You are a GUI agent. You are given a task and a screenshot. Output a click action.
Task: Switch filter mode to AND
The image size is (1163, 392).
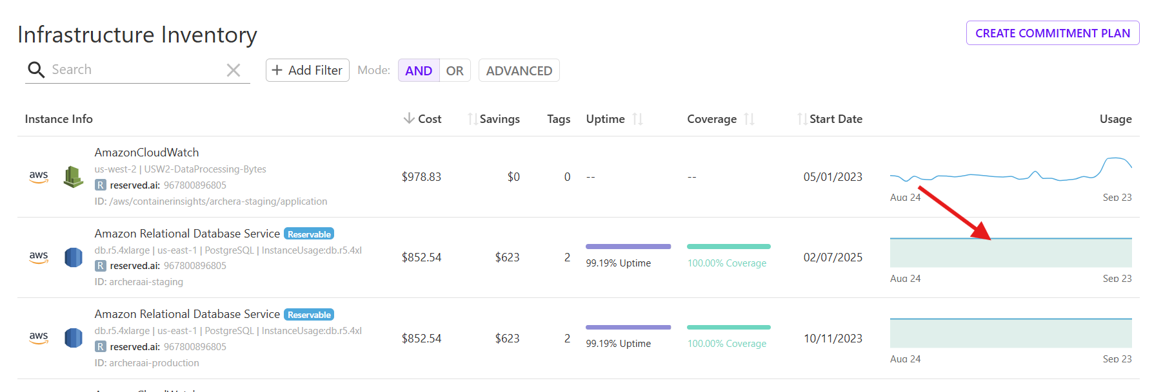[x=419, y=71]
